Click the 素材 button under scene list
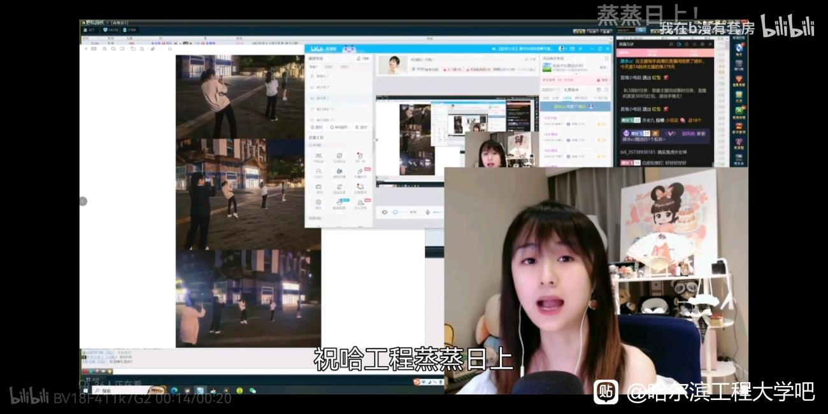Image resolution: width=828 pixels, height=414 pixels. click(x=317, y=127)
